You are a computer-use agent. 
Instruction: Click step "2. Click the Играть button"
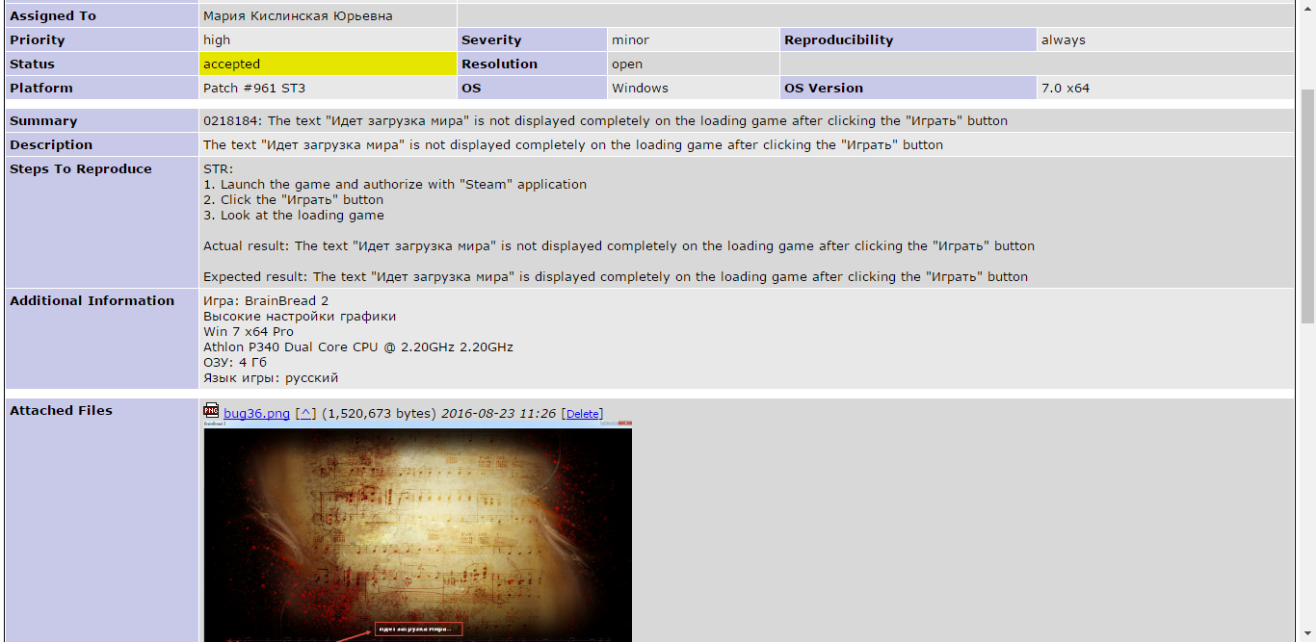click(x=293, y=200)
